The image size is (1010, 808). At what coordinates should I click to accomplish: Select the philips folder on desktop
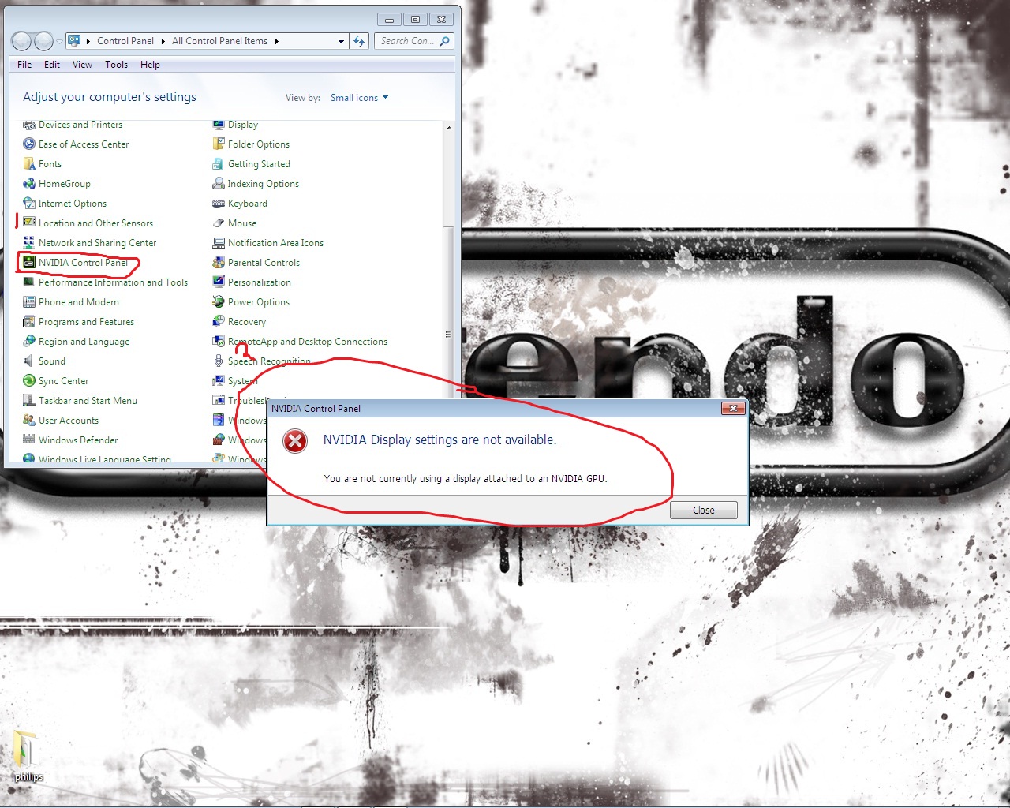28,757
